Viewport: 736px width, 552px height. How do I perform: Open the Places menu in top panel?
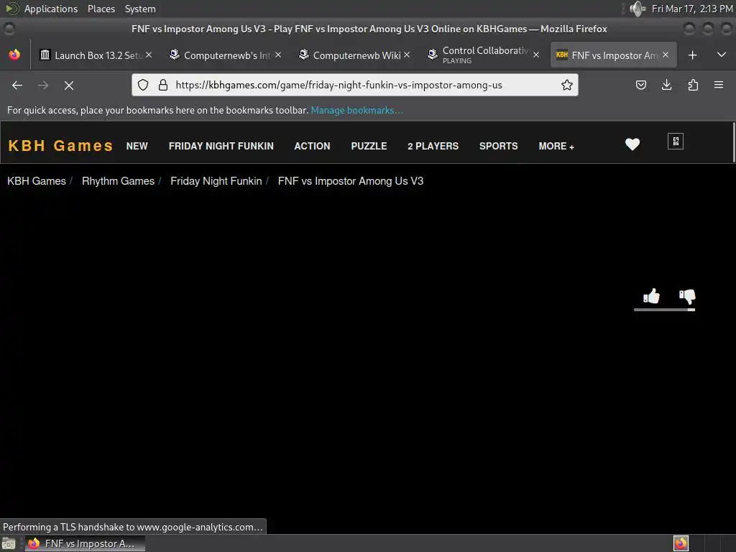(101, 9)
